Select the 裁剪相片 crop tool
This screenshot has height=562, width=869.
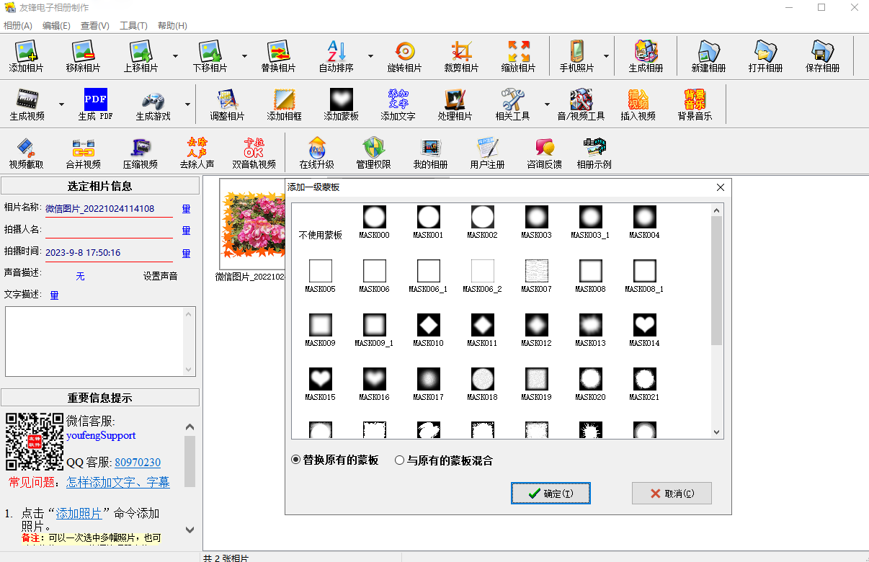[460, 55]
